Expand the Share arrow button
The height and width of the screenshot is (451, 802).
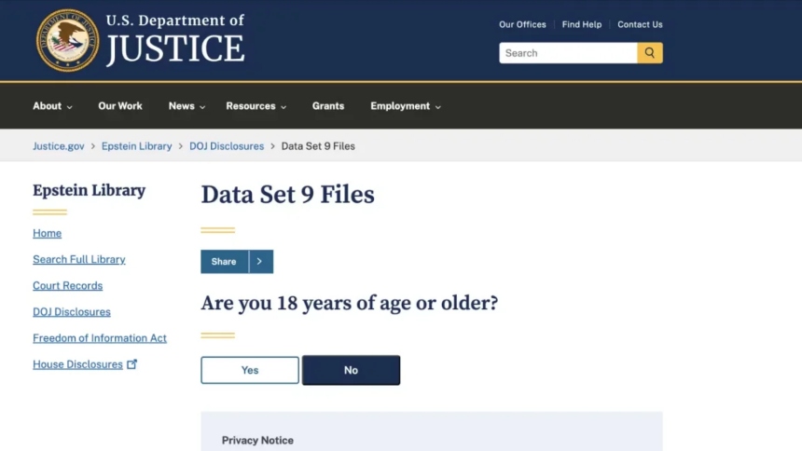[261, 262]
